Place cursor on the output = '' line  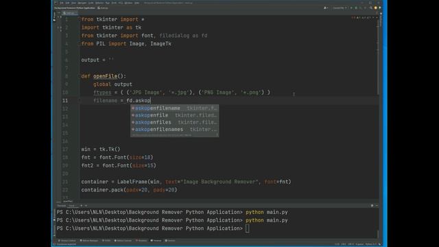(97, 60)
